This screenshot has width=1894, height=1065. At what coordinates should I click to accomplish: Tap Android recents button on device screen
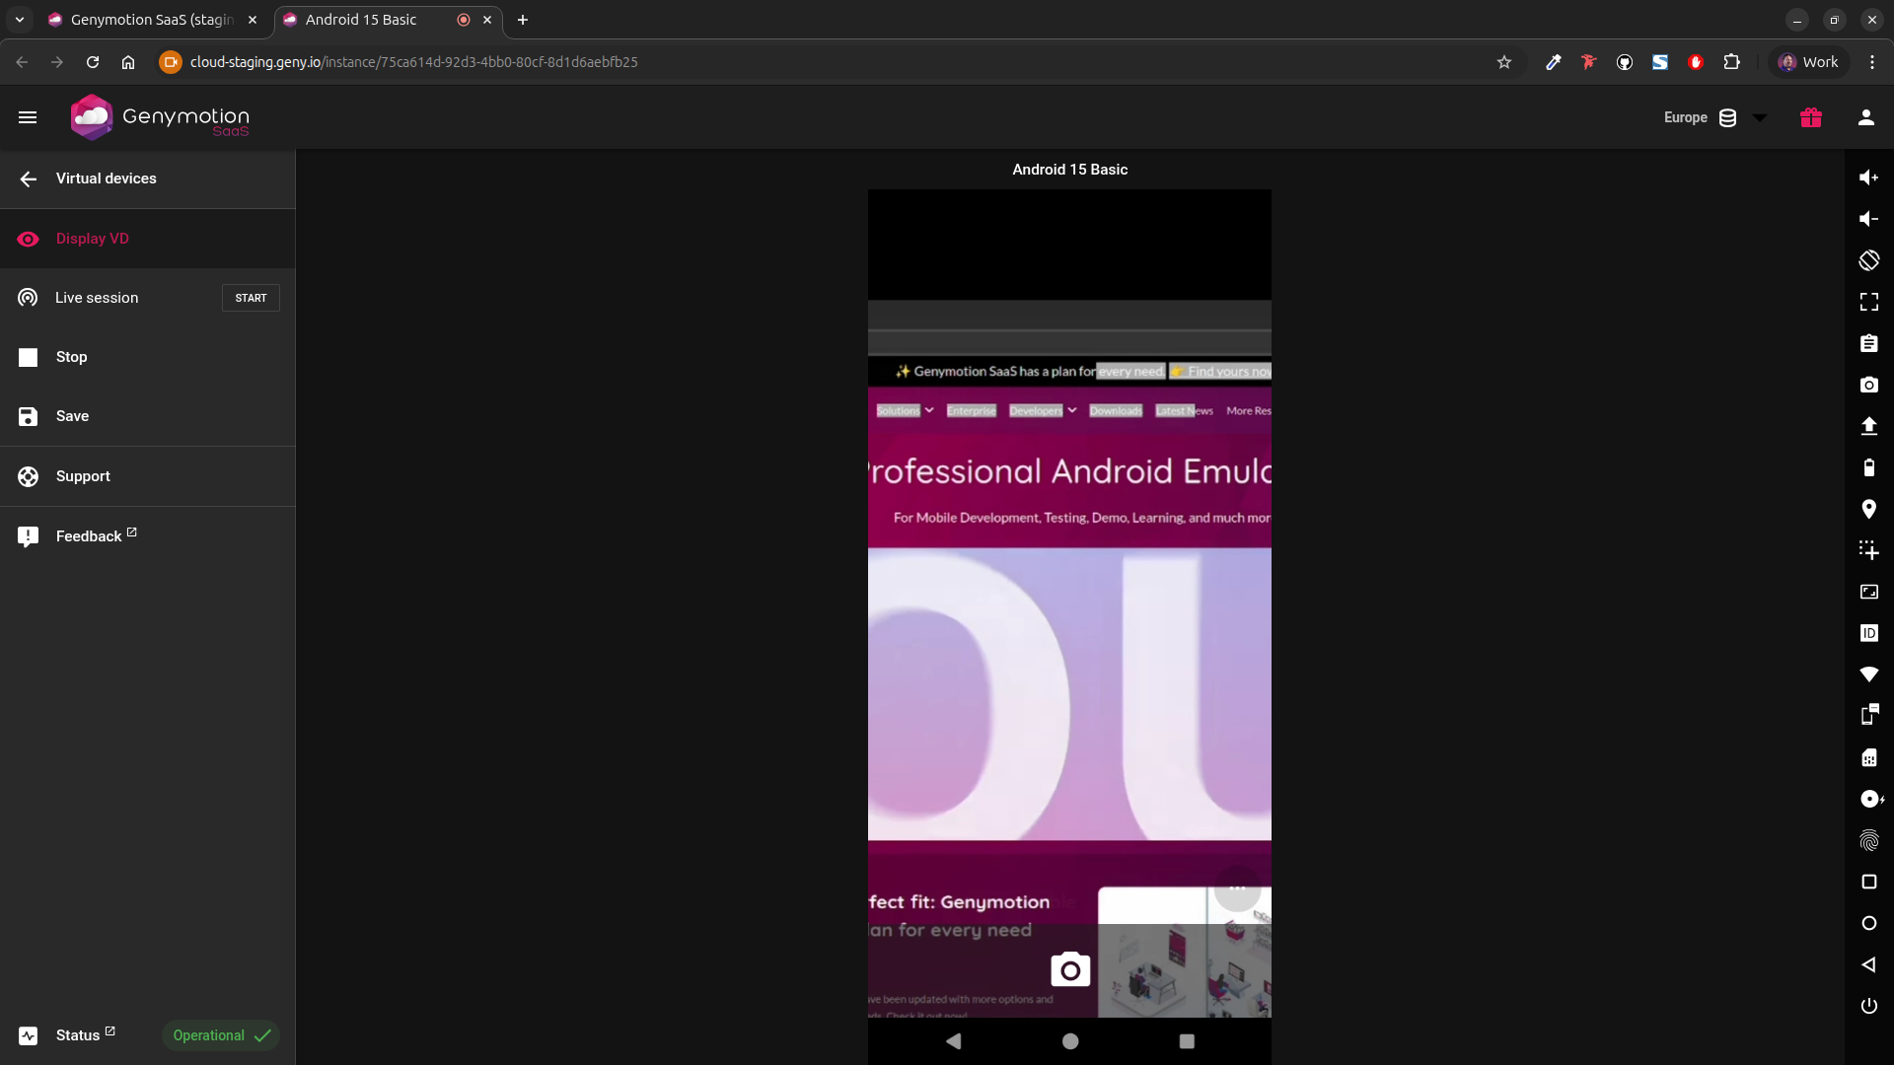pos(1187,1041)
